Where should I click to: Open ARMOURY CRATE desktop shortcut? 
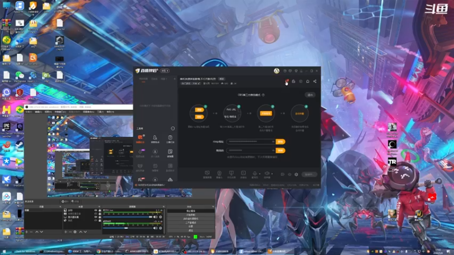coord(60,44)
